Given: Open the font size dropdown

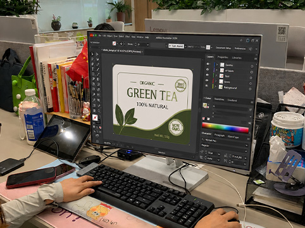Looking at the screenshot, I should pyautogui.click(x=219, y=155).
